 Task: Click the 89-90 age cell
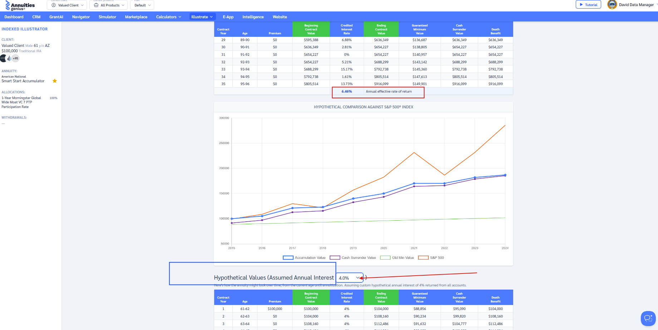[x=245, y=40]
